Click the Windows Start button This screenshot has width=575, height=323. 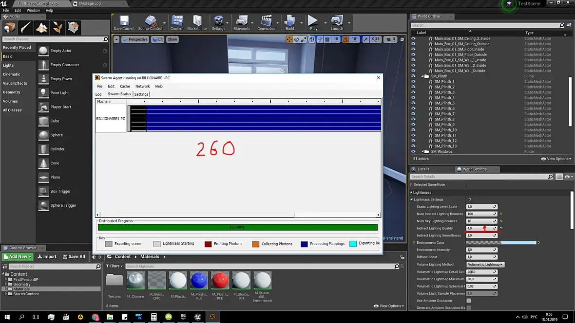7,317
